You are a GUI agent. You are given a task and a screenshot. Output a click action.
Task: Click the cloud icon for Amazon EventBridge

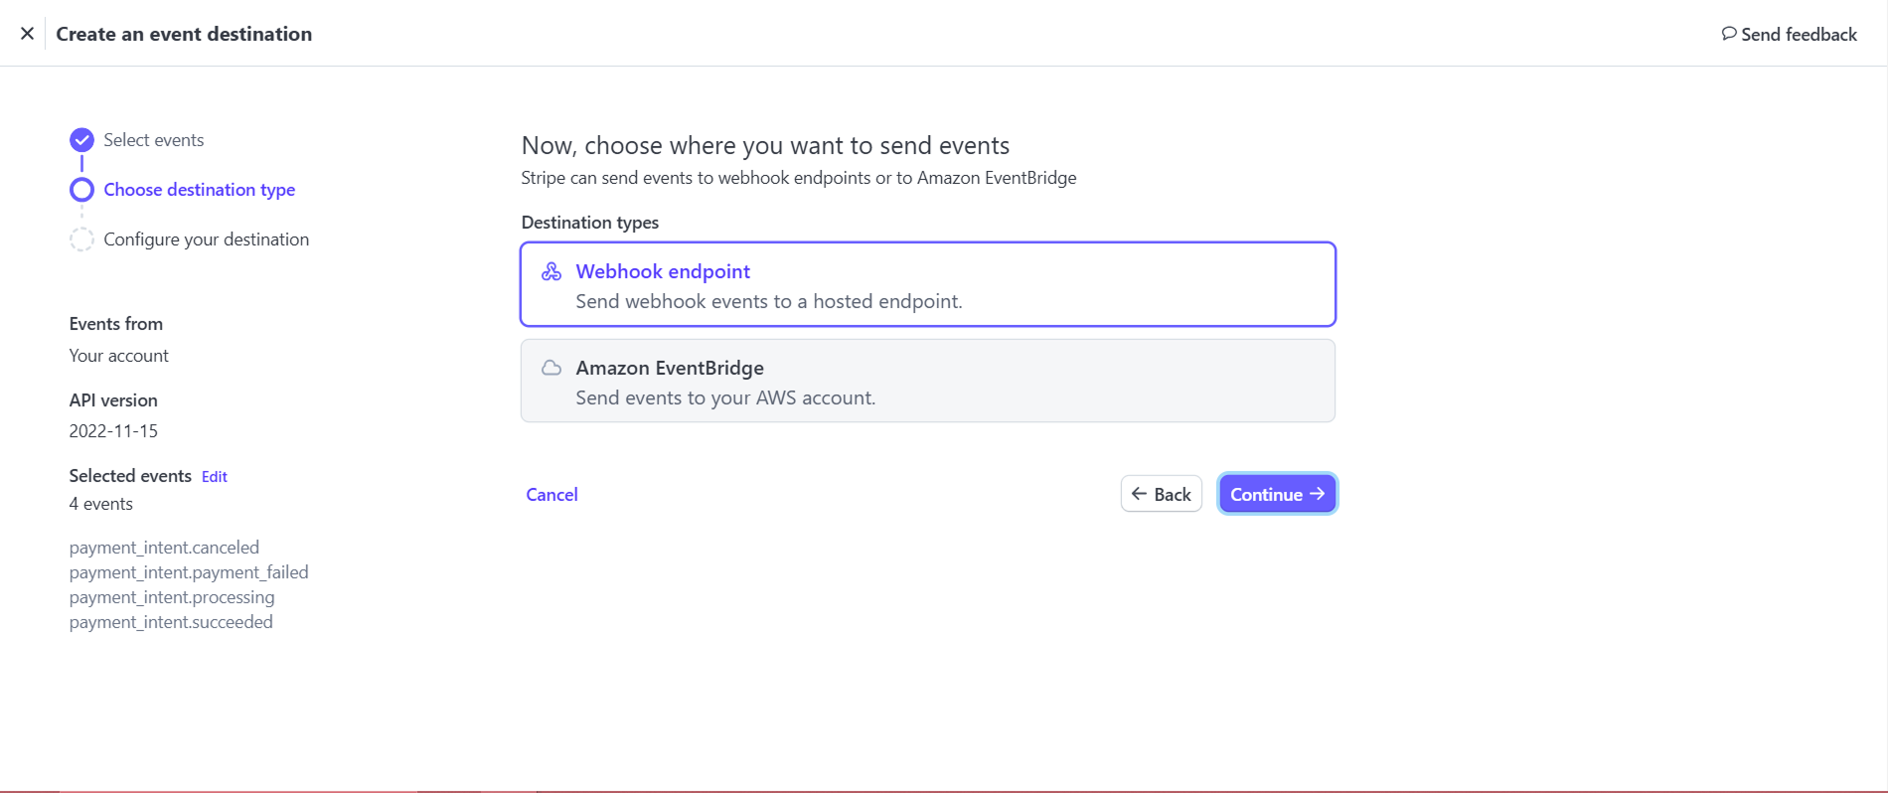551,368
